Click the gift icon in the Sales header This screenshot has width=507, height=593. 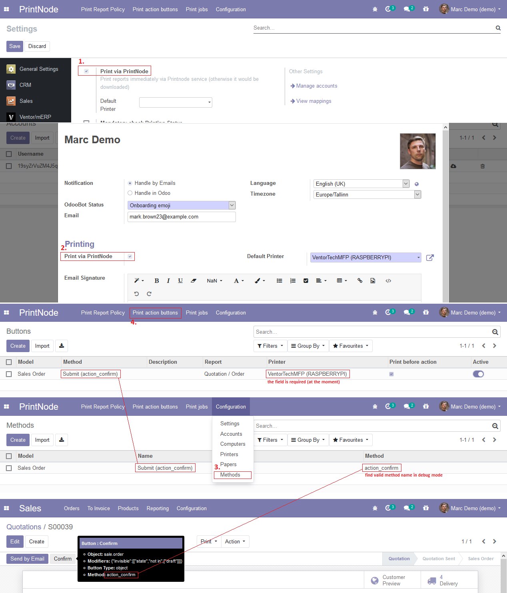pos(426,508)
